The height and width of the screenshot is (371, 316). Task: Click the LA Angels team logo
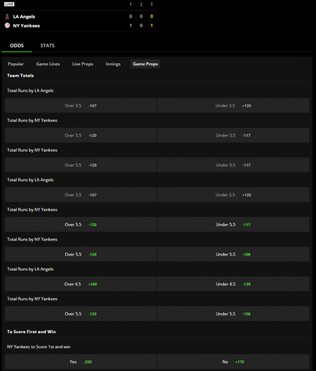[x=7, y=16]
